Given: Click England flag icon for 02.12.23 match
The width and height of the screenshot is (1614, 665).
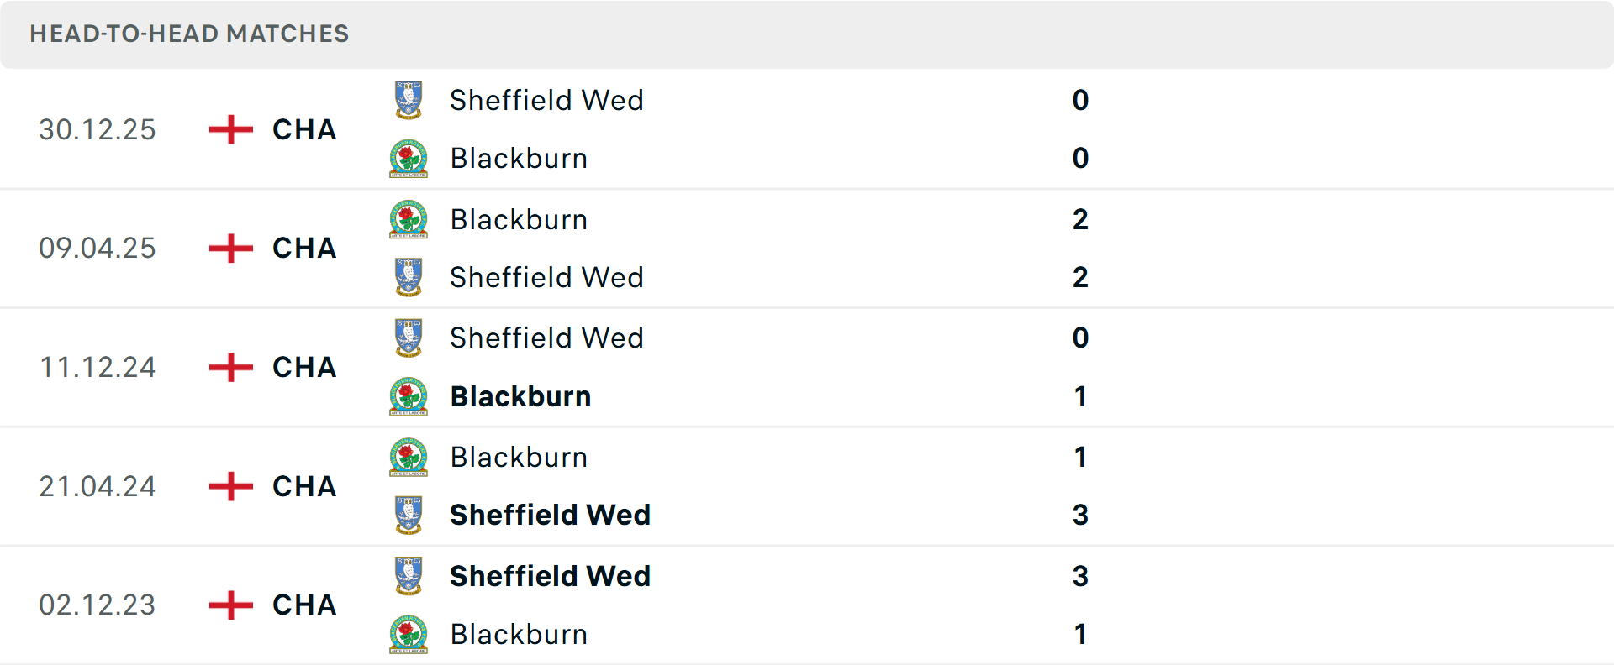Looking at the screenshot, I should click(230, 605).
